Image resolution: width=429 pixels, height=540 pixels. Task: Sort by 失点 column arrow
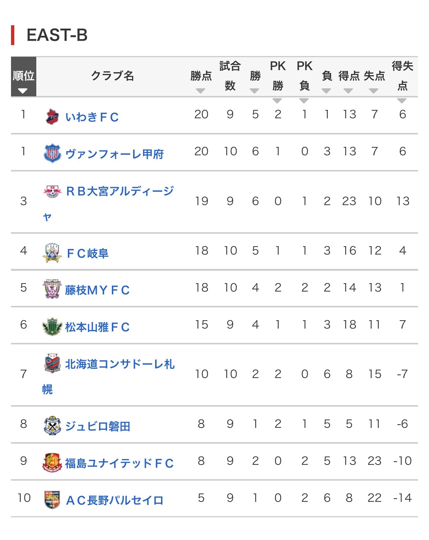pyautogui.click(x=374, y=90)
